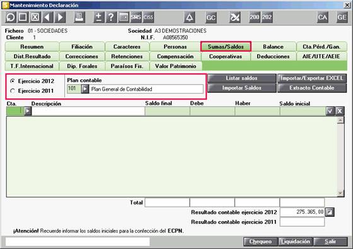353x249 pixels.
Task: Cancel entry row with X icon
Action: (340, 111)
